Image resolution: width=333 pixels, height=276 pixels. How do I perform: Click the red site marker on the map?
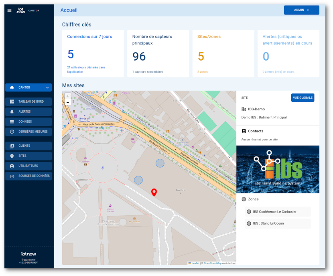[154, 192]
